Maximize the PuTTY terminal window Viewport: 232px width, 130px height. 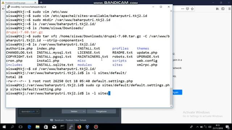point(161,7)
